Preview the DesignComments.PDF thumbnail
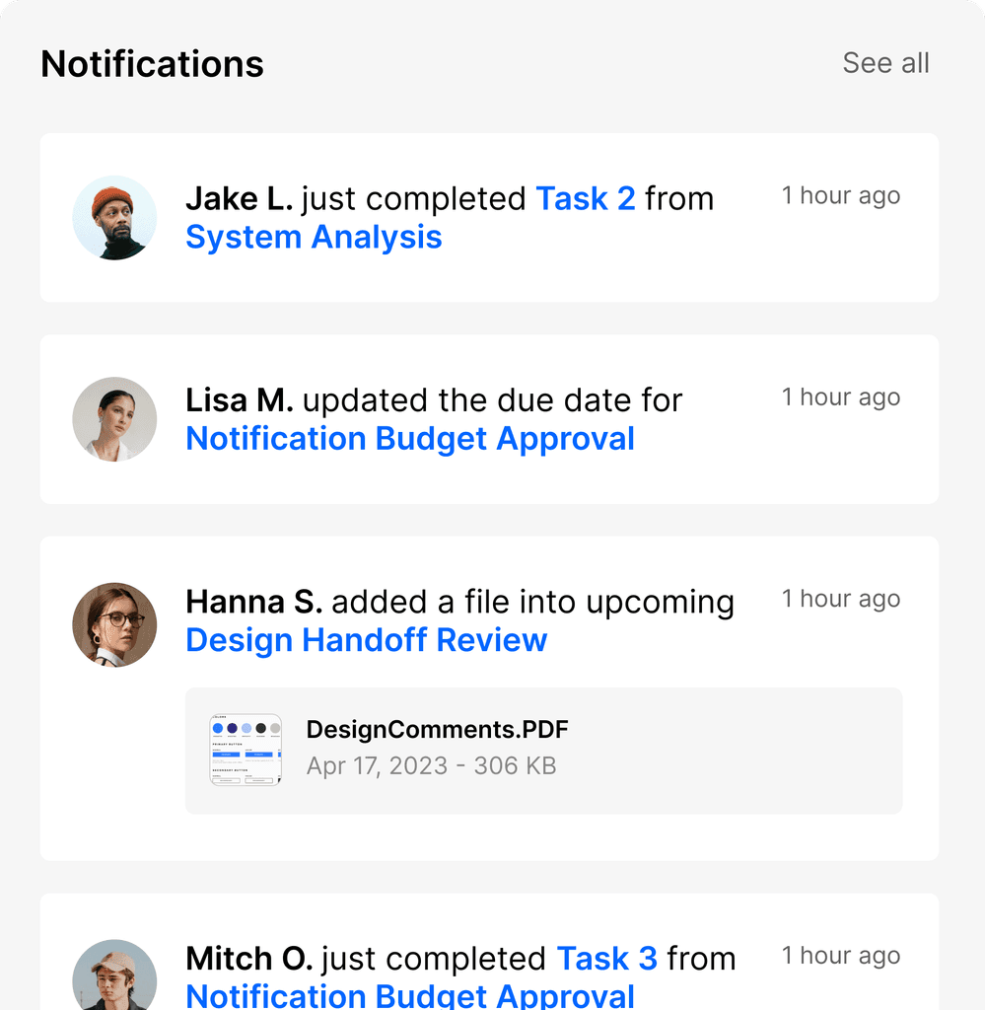The height and width of the screenshot is (1010, 985). (246, 750)
